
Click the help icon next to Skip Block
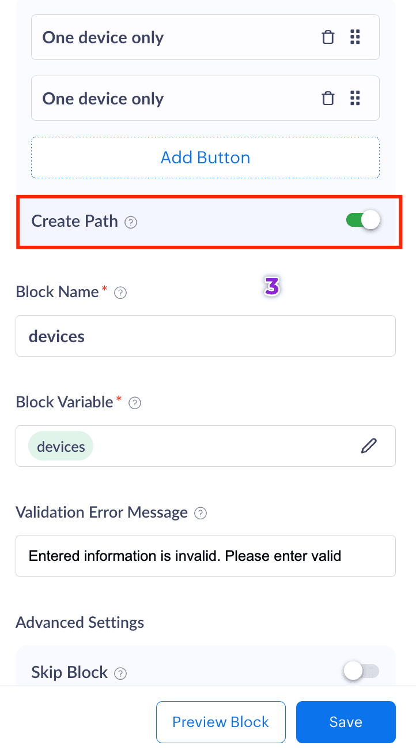120,673
